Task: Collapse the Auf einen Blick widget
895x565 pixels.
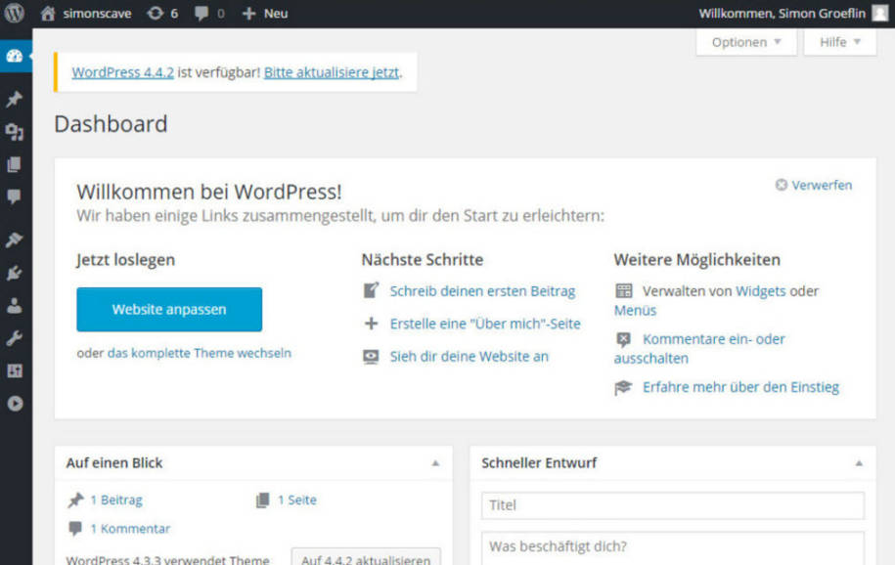Action: [x=436, y=463]
